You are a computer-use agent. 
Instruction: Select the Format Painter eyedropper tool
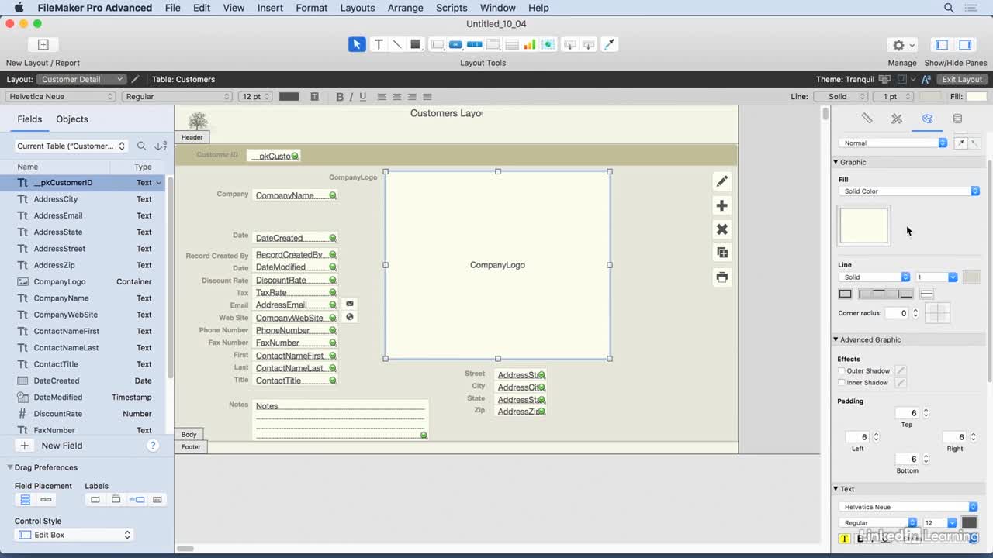(609, 44)
